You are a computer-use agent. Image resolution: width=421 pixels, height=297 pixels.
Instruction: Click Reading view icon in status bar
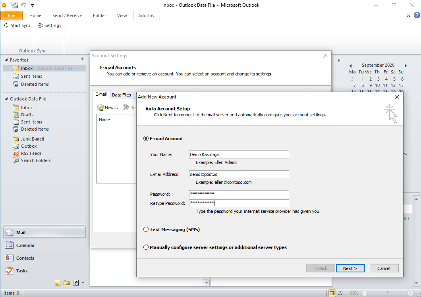pos(340,293)
